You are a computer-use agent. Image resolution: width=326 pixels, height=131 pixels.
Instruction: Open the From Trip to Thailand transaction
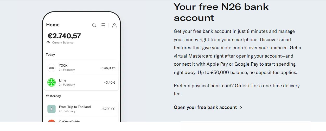click(x=81, y=109)
